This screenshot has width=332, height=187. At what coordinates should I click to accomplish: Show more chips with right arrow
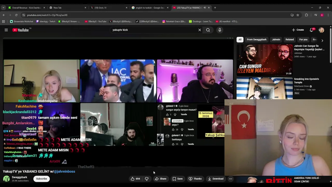click(x=322, y=41)
